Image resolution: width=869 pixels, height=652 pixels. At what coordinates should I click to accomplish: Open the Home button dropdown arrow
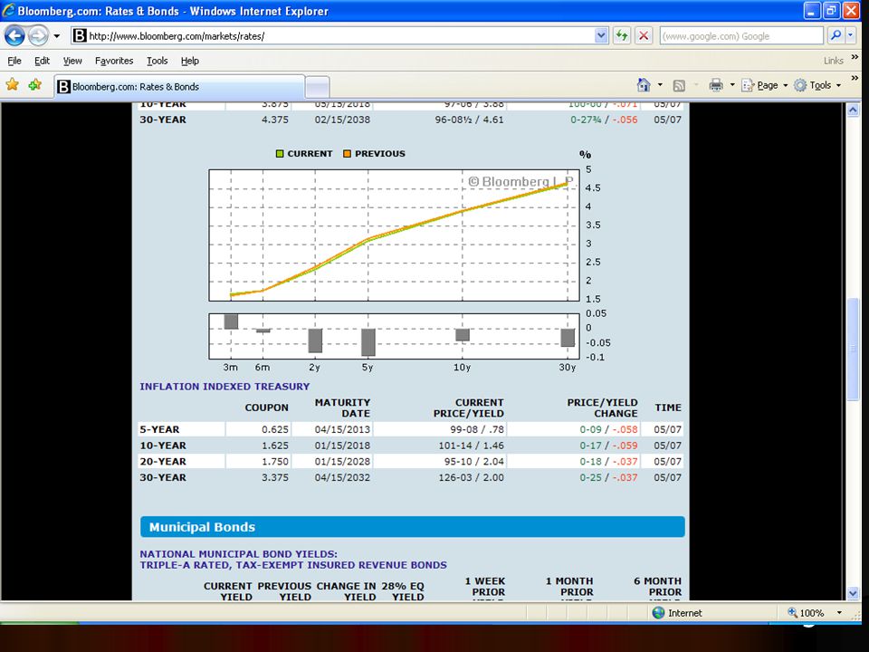point(660,85)
